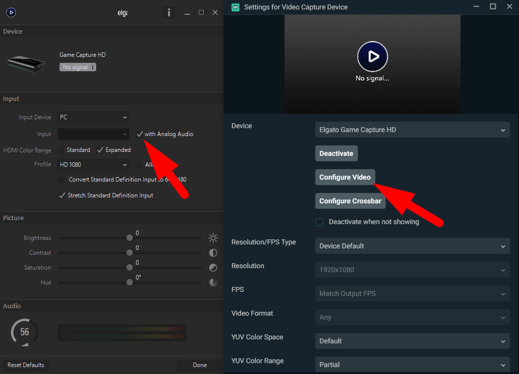Image resolution: width=519 pixels, height=374 pixels.
Task: Open the Video Format dropdown
Action: pos(412,318)
